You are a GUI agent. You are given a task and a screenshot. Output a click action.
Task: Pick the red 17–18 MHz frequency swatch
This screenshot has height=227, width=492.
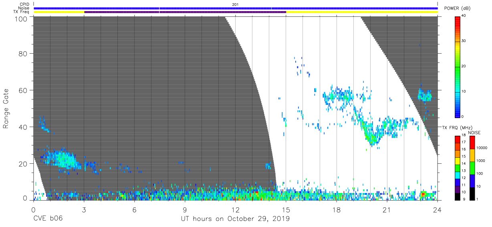coord(458,139)
